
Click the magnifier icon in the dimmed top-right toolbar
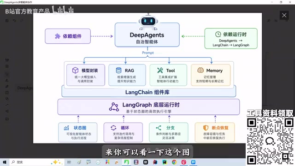pos(269,20)
